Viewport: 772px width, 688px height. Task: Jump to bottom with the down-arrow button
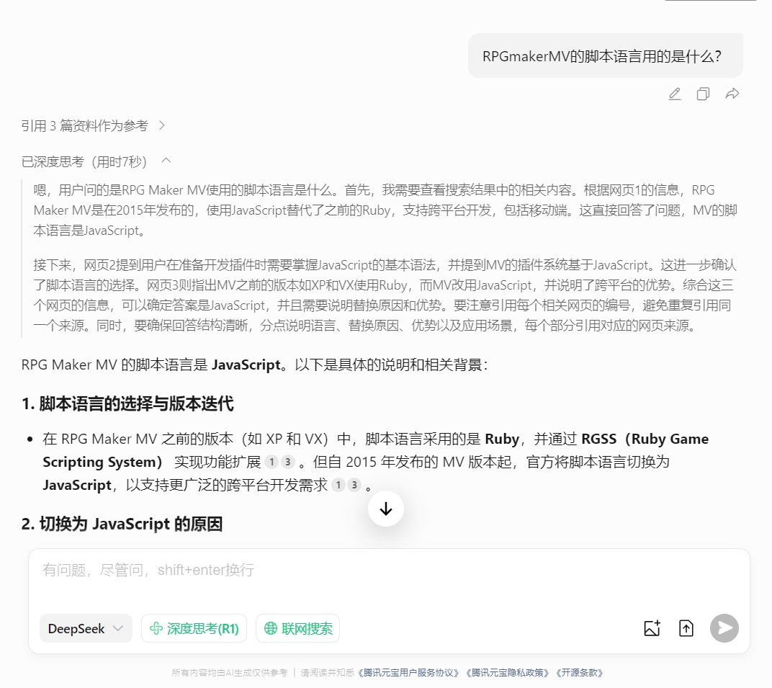click(x=386, y=509)
